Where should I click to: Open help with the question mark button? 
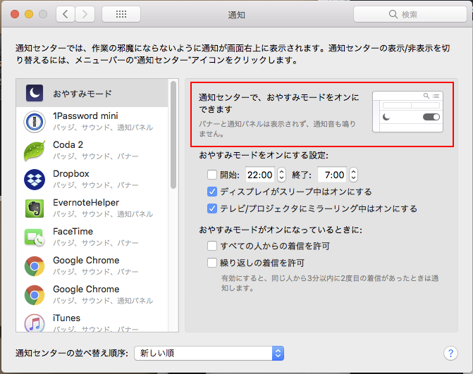(450, 353)
